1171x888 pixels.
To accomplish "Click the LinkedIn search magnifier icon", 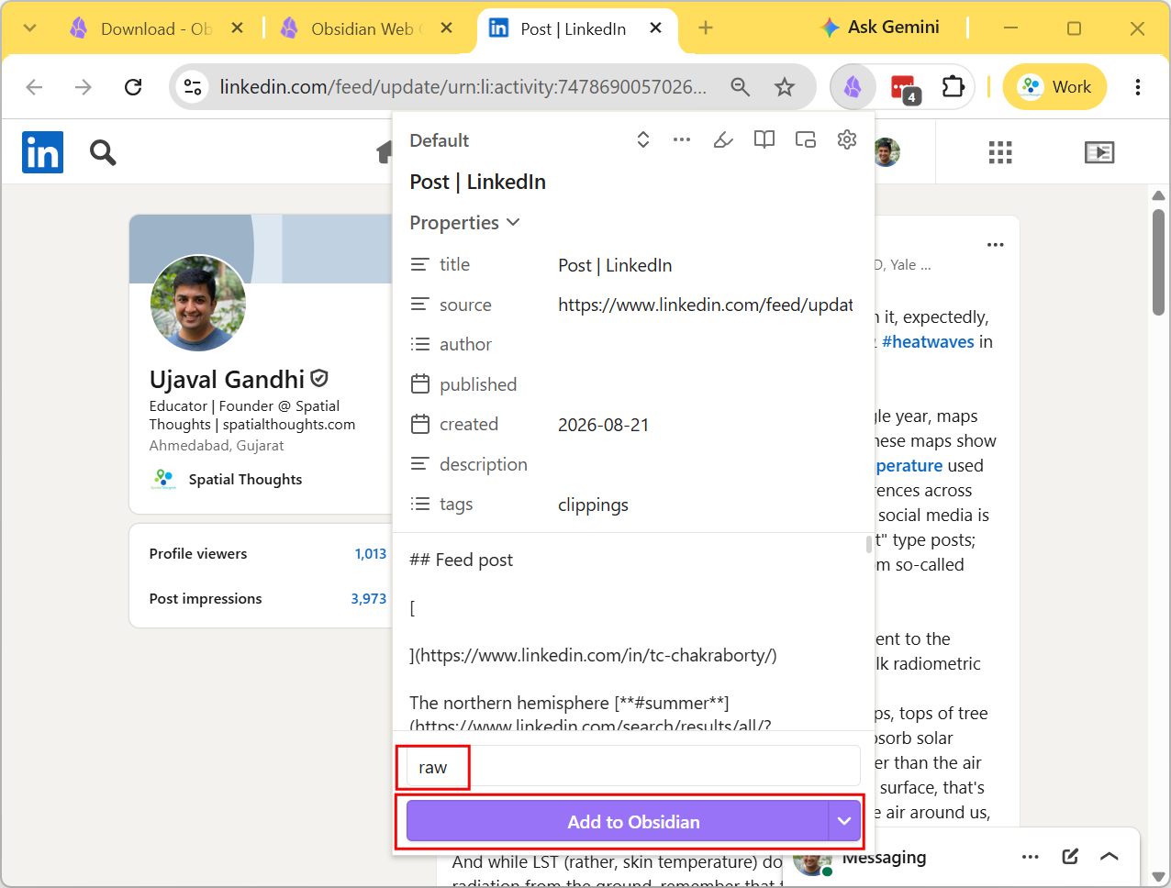I will click(103, 152).
